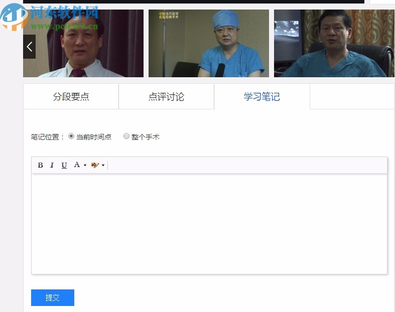
Task: Toggle bold formatting in note editor
Action: click(x=40, y=165)
